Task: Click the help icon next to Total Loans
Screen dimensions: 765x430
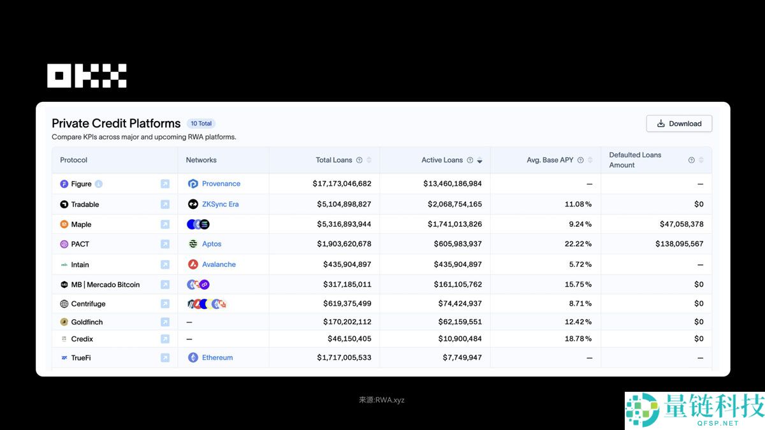Action: pyautogui.click(x=359, y=161)
